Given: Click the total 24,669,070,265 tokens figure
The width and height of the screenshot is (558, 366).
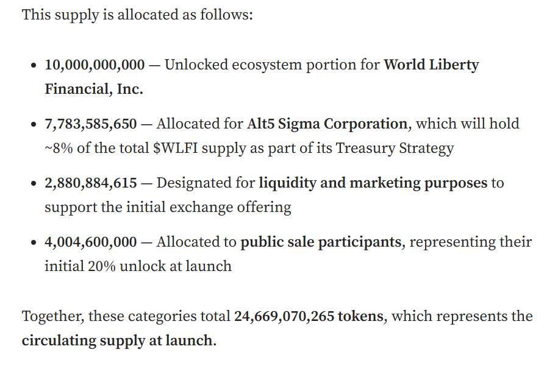Looking at the screenshot, I should (x=309, y=317).
